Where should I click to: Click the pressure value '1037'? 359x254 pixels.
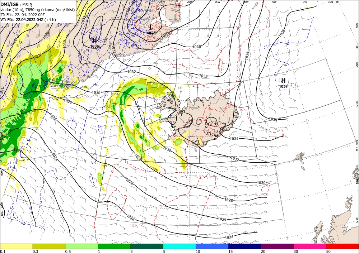click(283, 86)
